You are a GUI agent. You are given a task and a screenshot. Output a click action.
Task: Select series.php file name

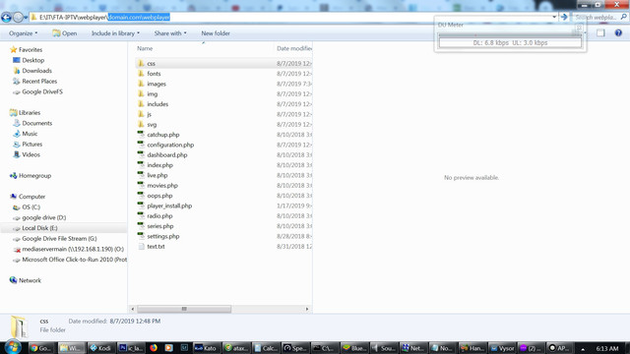pyautogui.click(x=159, y=226)
